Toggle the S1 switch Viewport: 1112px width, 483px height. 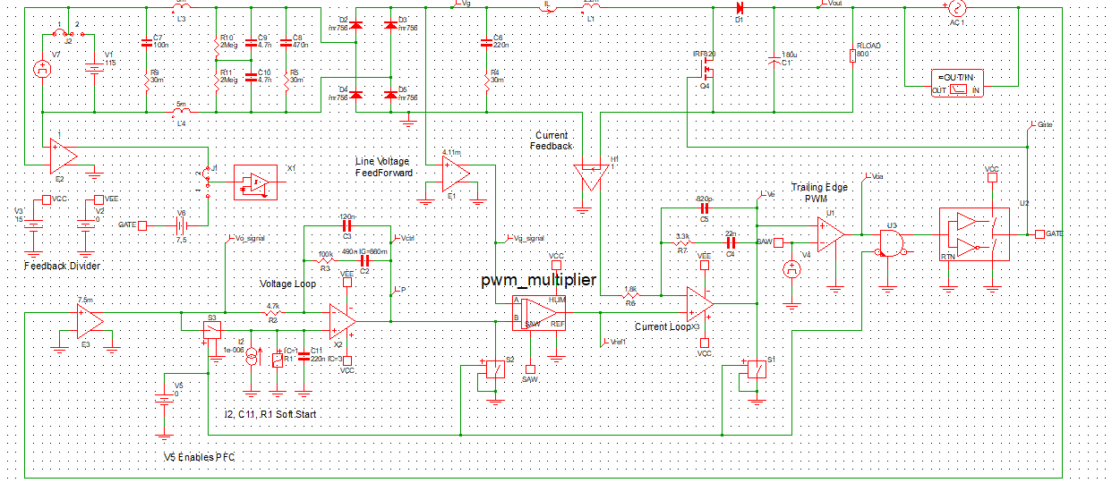(x=757, y=371)
